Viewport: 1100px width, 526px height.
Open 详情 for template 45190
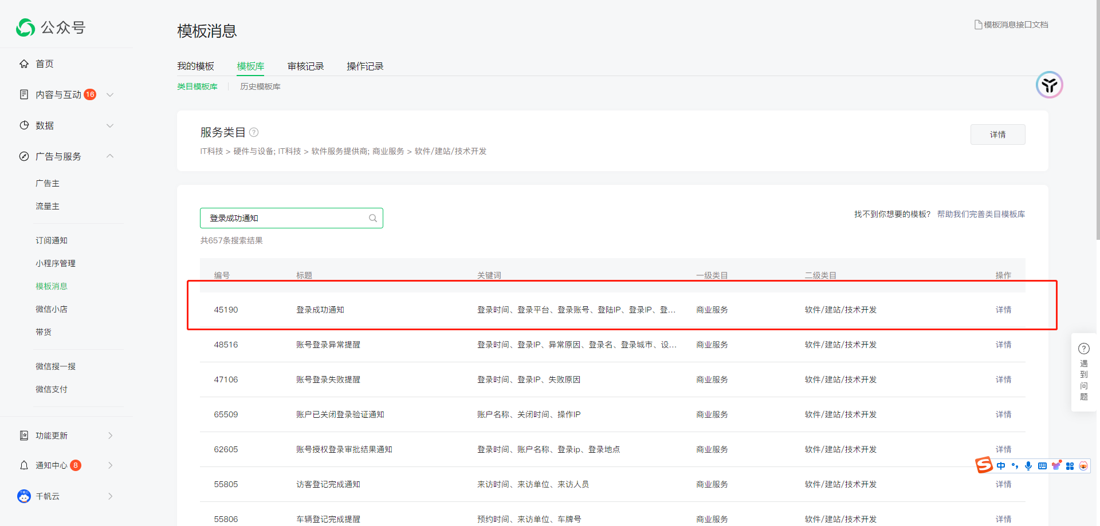point(1003,310)
